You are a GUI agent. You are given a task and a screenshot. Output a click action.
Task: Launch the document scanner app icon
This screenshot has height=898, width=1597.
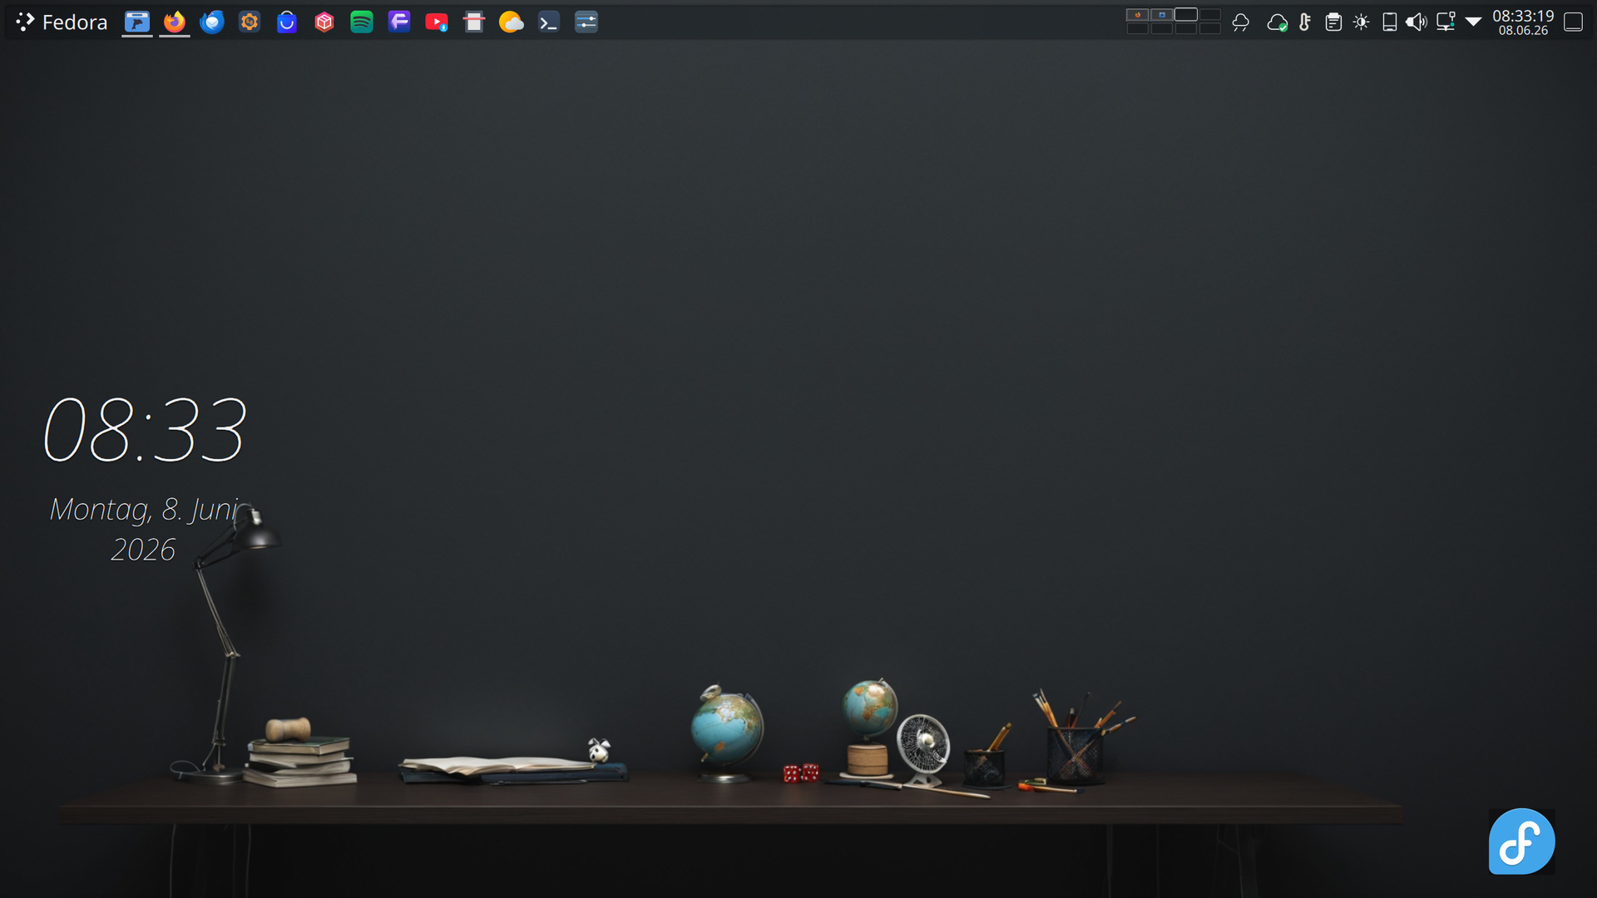point(474,22)
